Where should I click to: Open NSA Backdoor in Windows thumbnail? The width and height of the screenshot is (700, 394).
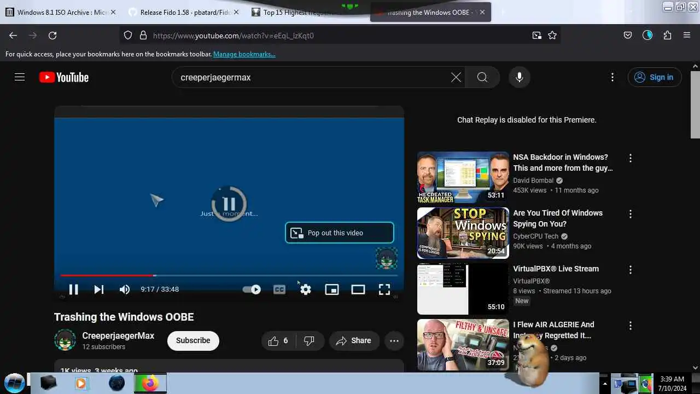pyautogui.click(x=463, y=177)
